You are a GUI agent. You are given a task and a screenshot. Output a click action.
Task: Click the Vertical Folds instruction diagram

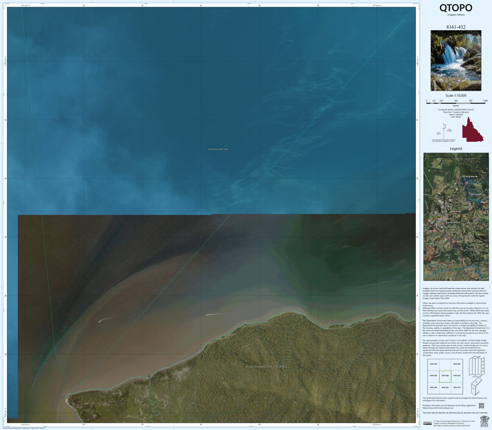click(x=477, y=366)
